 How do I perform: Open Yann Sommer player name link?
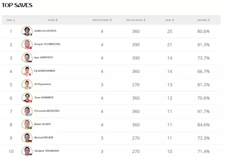[x=43, y=97]
